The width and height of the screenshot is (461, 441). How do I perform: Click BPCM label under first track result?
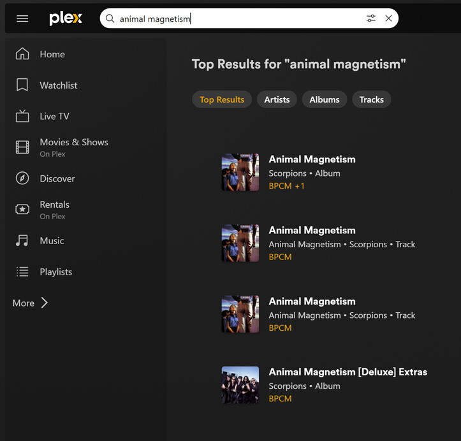(x=280, y=257)
